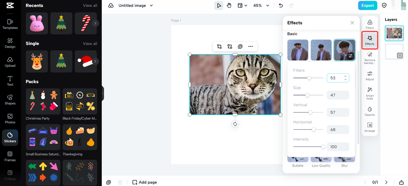Click the Size value field showing 47
This screenshot has width=408, height=186.
[x=338, y=95]
